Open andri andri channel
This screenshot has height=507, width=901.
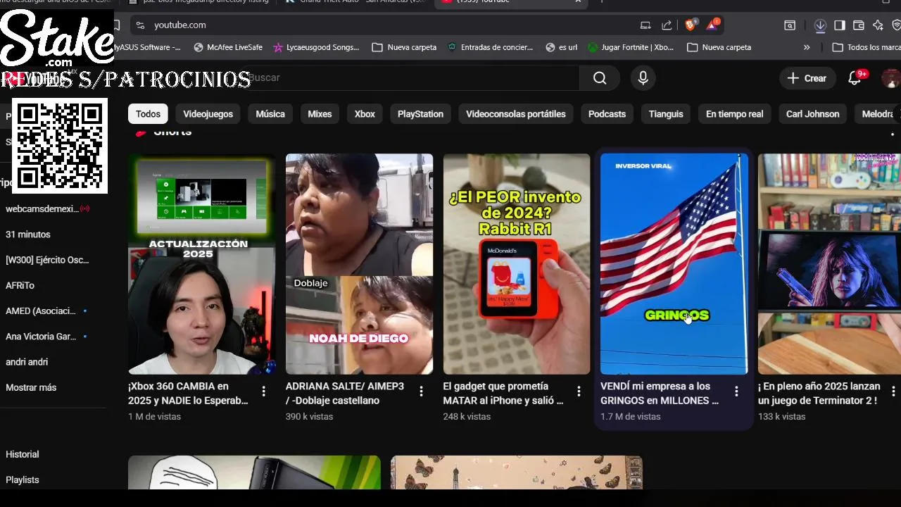coord(27,362)
